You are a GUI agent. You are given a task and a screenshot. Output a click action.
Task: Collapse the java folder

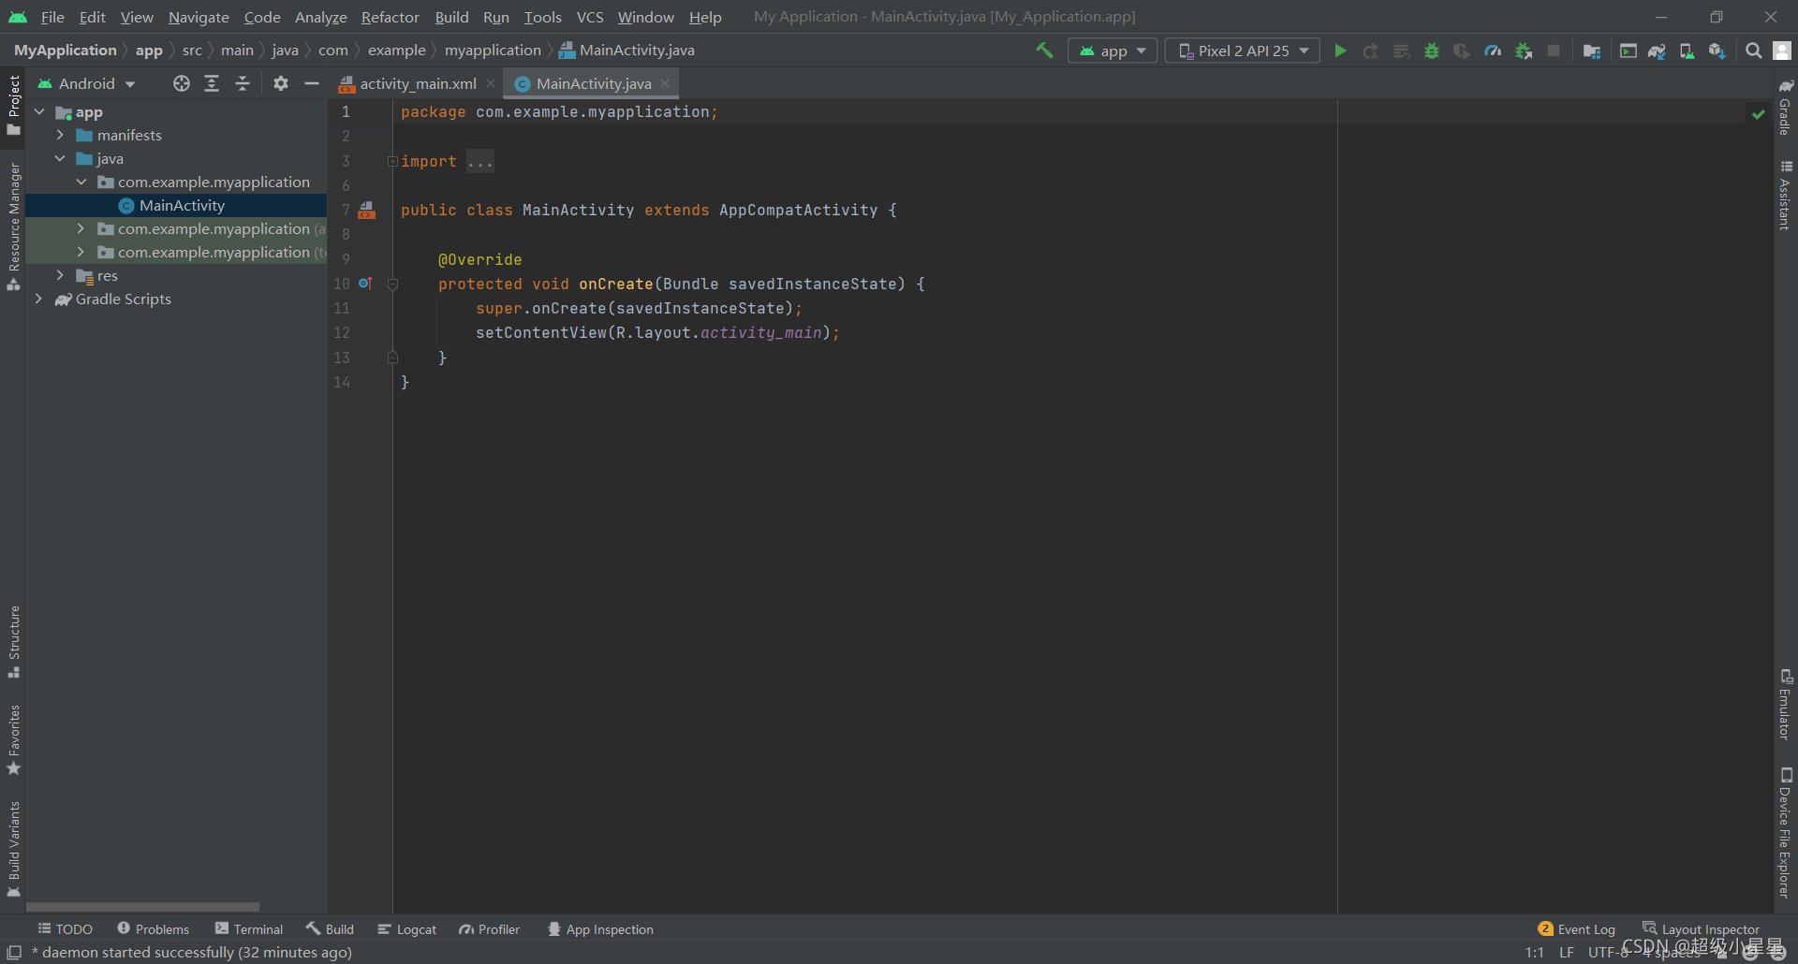(x=60, y=158)
